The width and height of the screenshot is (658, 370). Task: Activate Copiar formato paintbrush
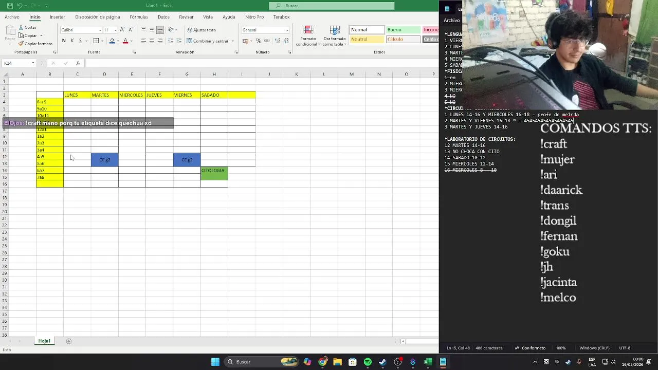click(x=35, y=44)
